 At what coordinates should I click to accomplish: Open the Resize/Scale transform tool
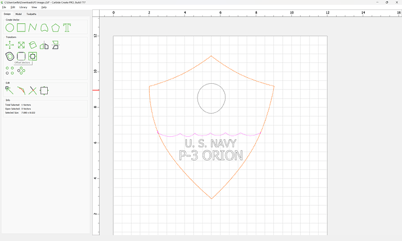[21, 45]
